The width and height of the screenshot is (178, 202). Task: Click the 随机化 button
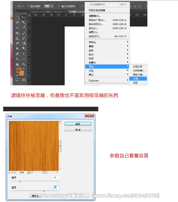coord(35,196)
